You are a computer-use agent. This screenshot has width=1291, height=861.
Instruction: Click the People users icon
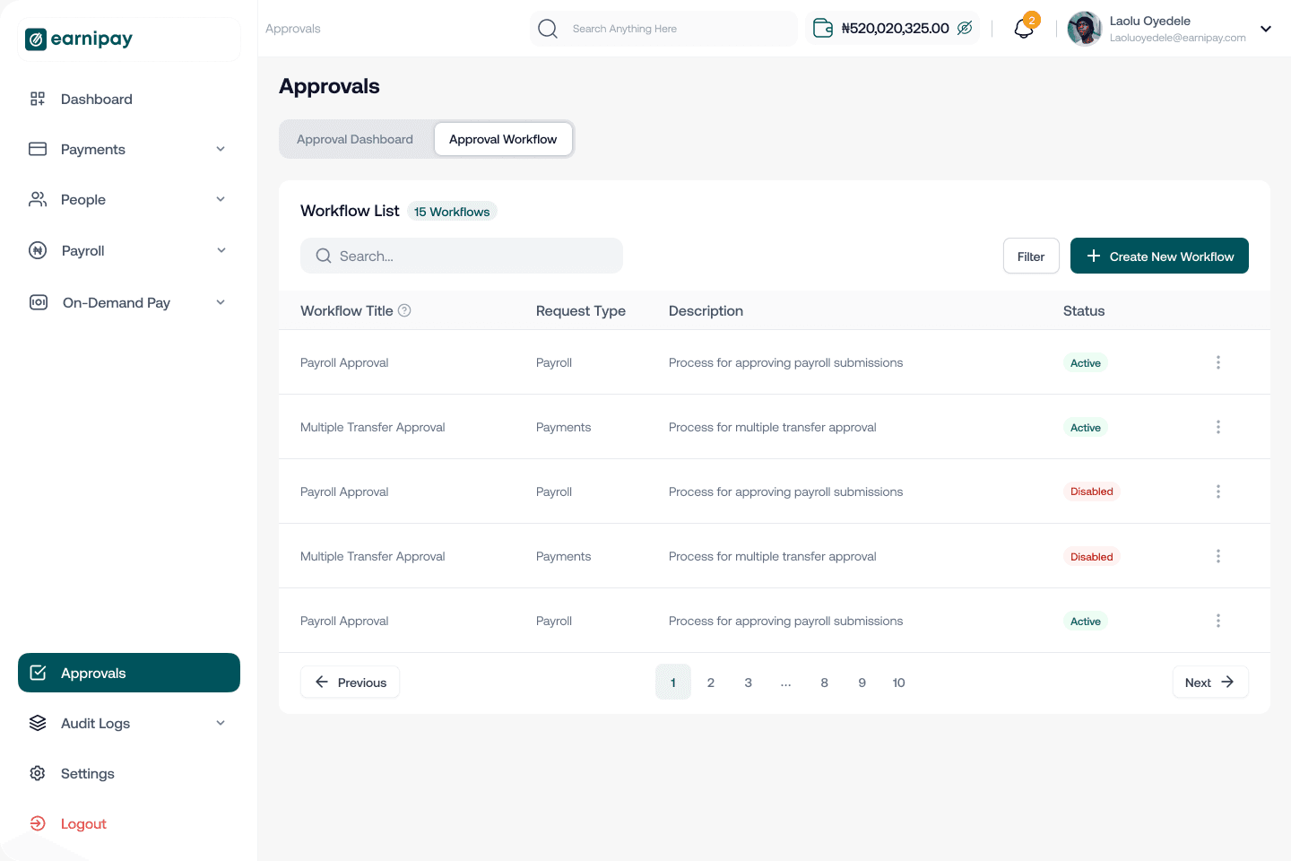point(38,199)
